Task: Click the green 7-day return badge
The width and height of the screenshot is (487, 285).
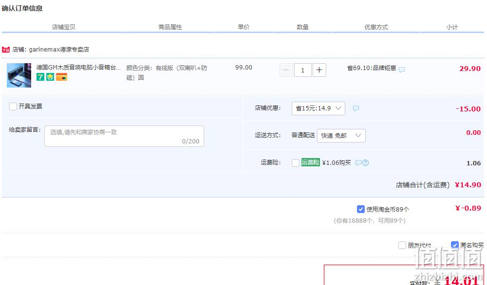Action: point(40,77)
